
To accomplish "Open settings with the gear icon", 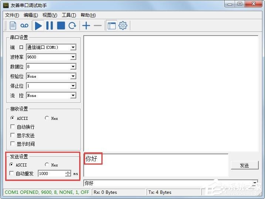I will point(123,26).
